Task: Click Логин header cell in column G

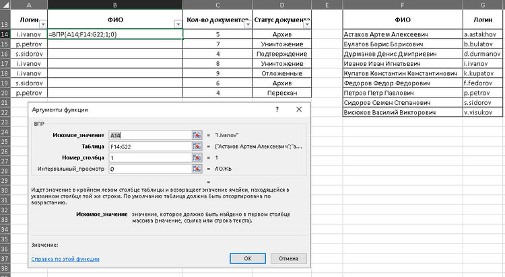Action: click(x=483, y=19)
